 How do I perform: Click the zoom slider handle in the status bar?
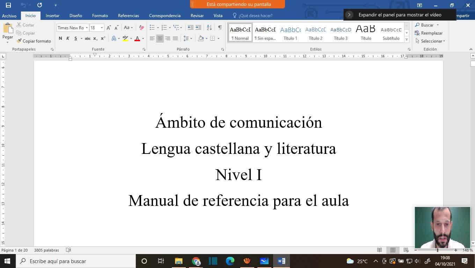tap(437, 250)
